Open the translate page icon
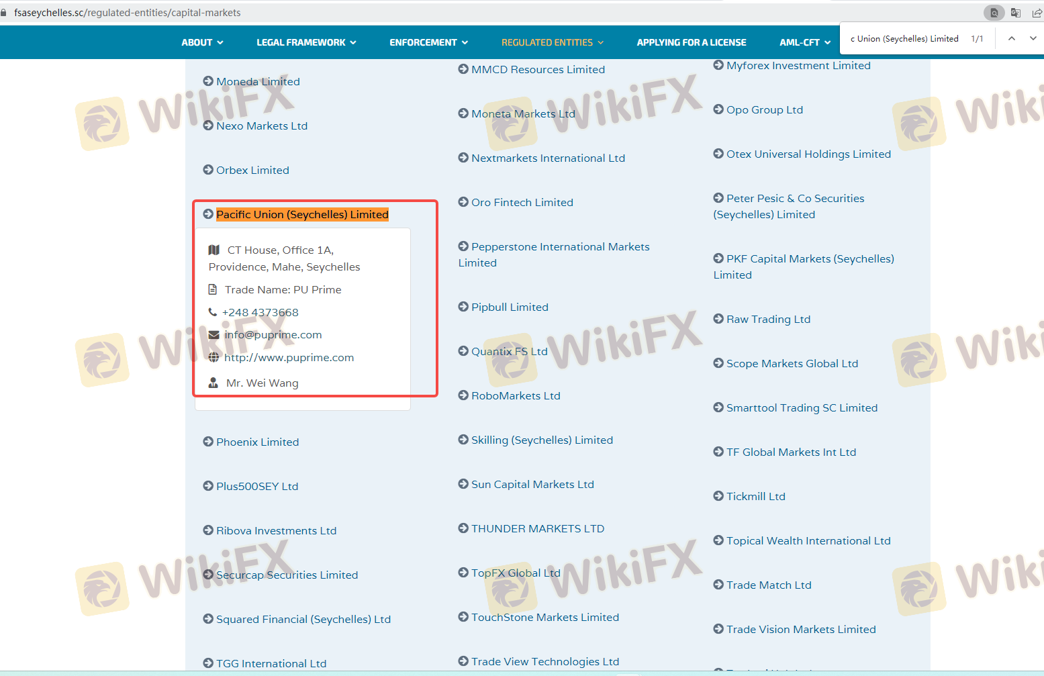Image resolution: width=1044 pixels, height=676 pixels. [1016, 13]
